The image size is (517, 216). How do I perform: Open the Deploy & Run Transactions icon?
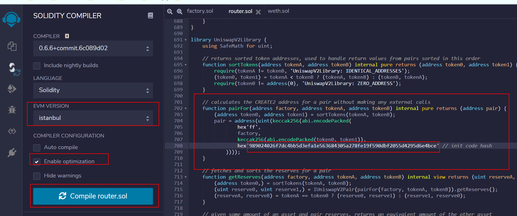pyautogui.click(x=12, y=89)
